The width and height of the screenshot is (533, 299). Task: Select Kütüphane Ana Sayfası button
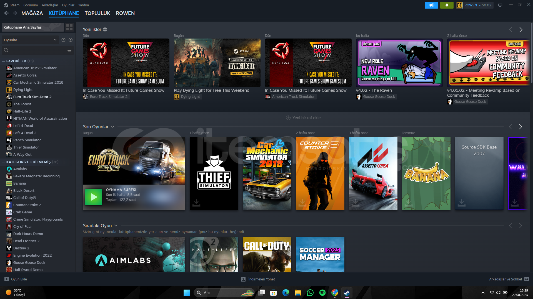click(x=33, y=27)
